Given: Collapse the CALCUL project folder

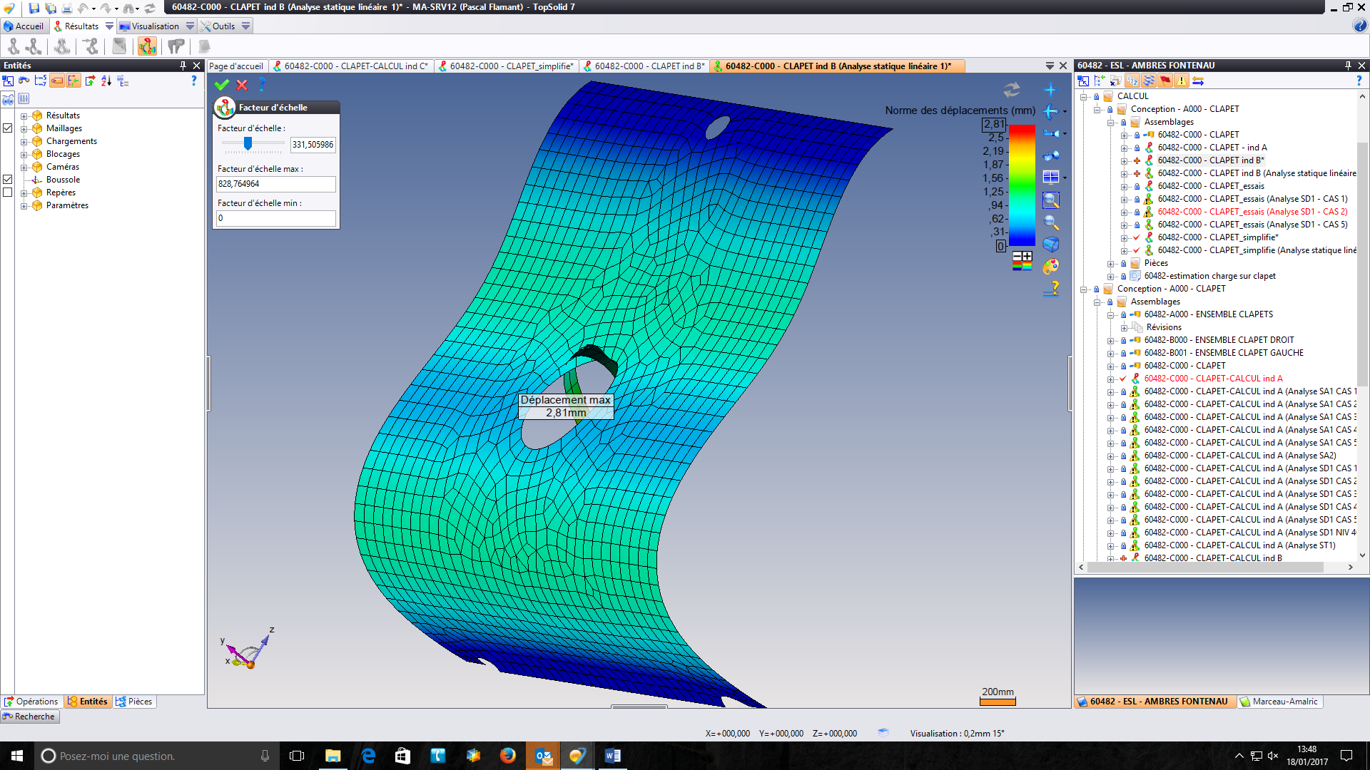Looking at the screenshot, I should click(1084, 96).
